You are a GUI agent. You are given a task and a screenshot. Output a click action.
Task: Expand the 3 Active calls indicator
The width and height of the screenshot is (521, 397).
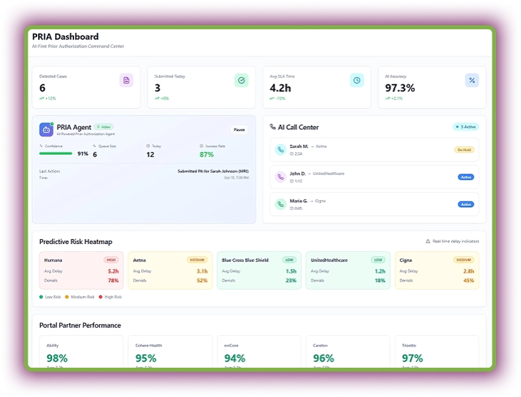click(x=465, y=126)
